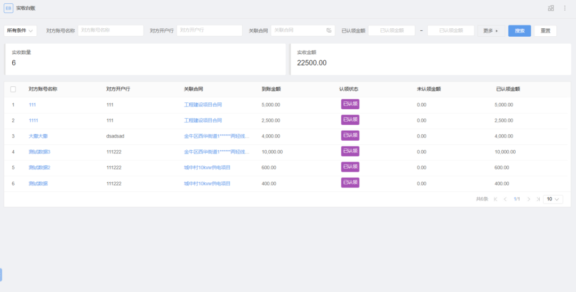Click 已认领金额 cell 2,500.00

tap(504, 120)
